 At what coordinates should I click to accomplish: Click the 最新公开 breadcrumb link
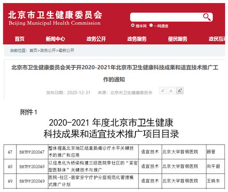(x=67, y=50)
